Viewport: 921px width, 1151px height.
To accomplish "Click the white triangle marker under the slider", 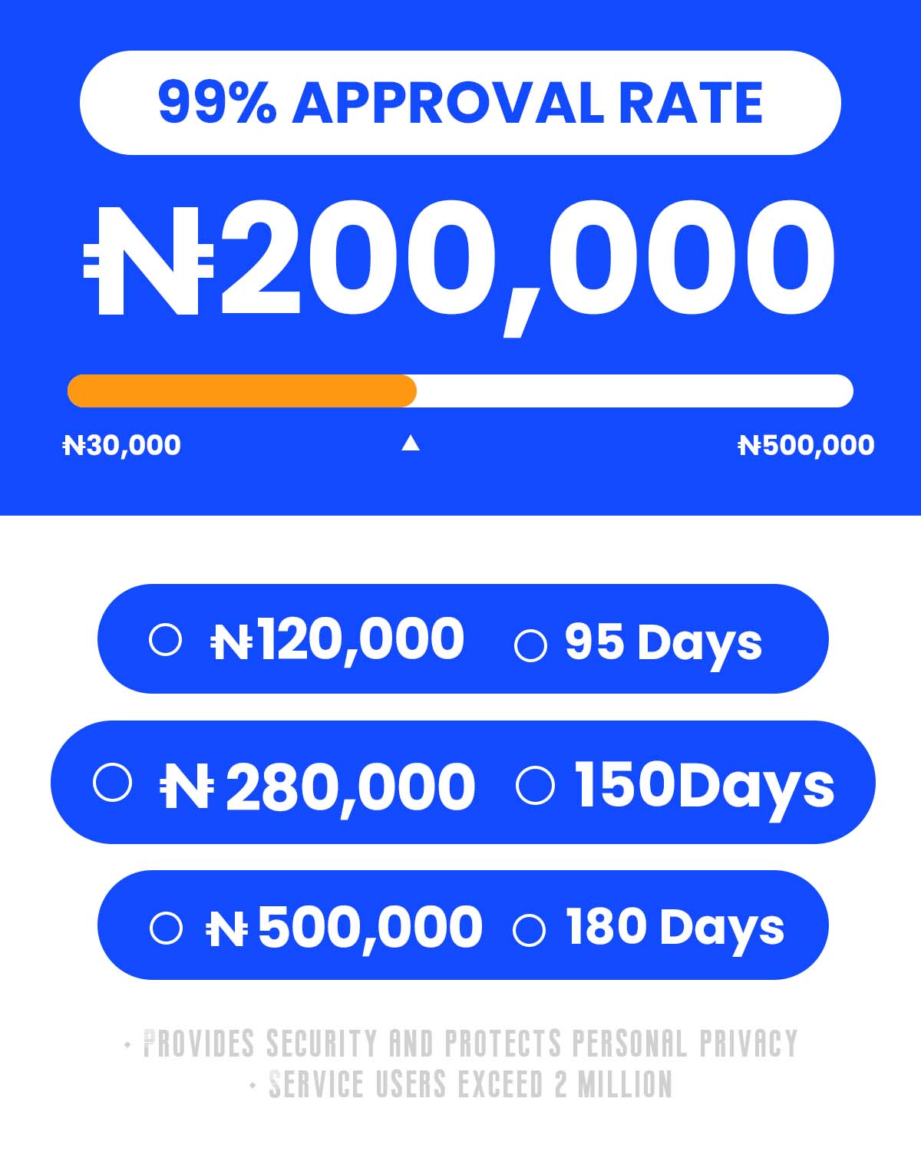I will point(411,443).
